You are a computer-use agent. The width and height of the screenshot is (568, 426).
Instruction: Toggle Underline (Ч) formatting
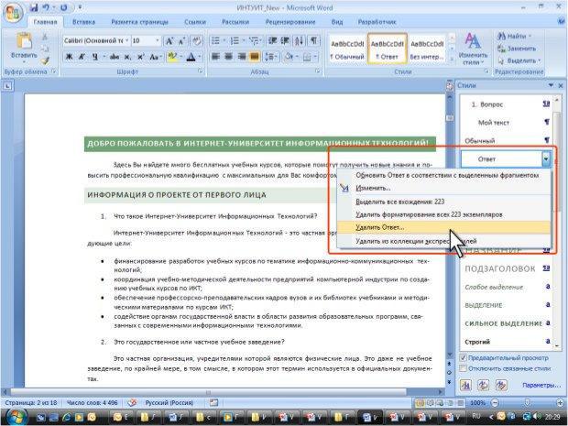(x=94, y=57)
